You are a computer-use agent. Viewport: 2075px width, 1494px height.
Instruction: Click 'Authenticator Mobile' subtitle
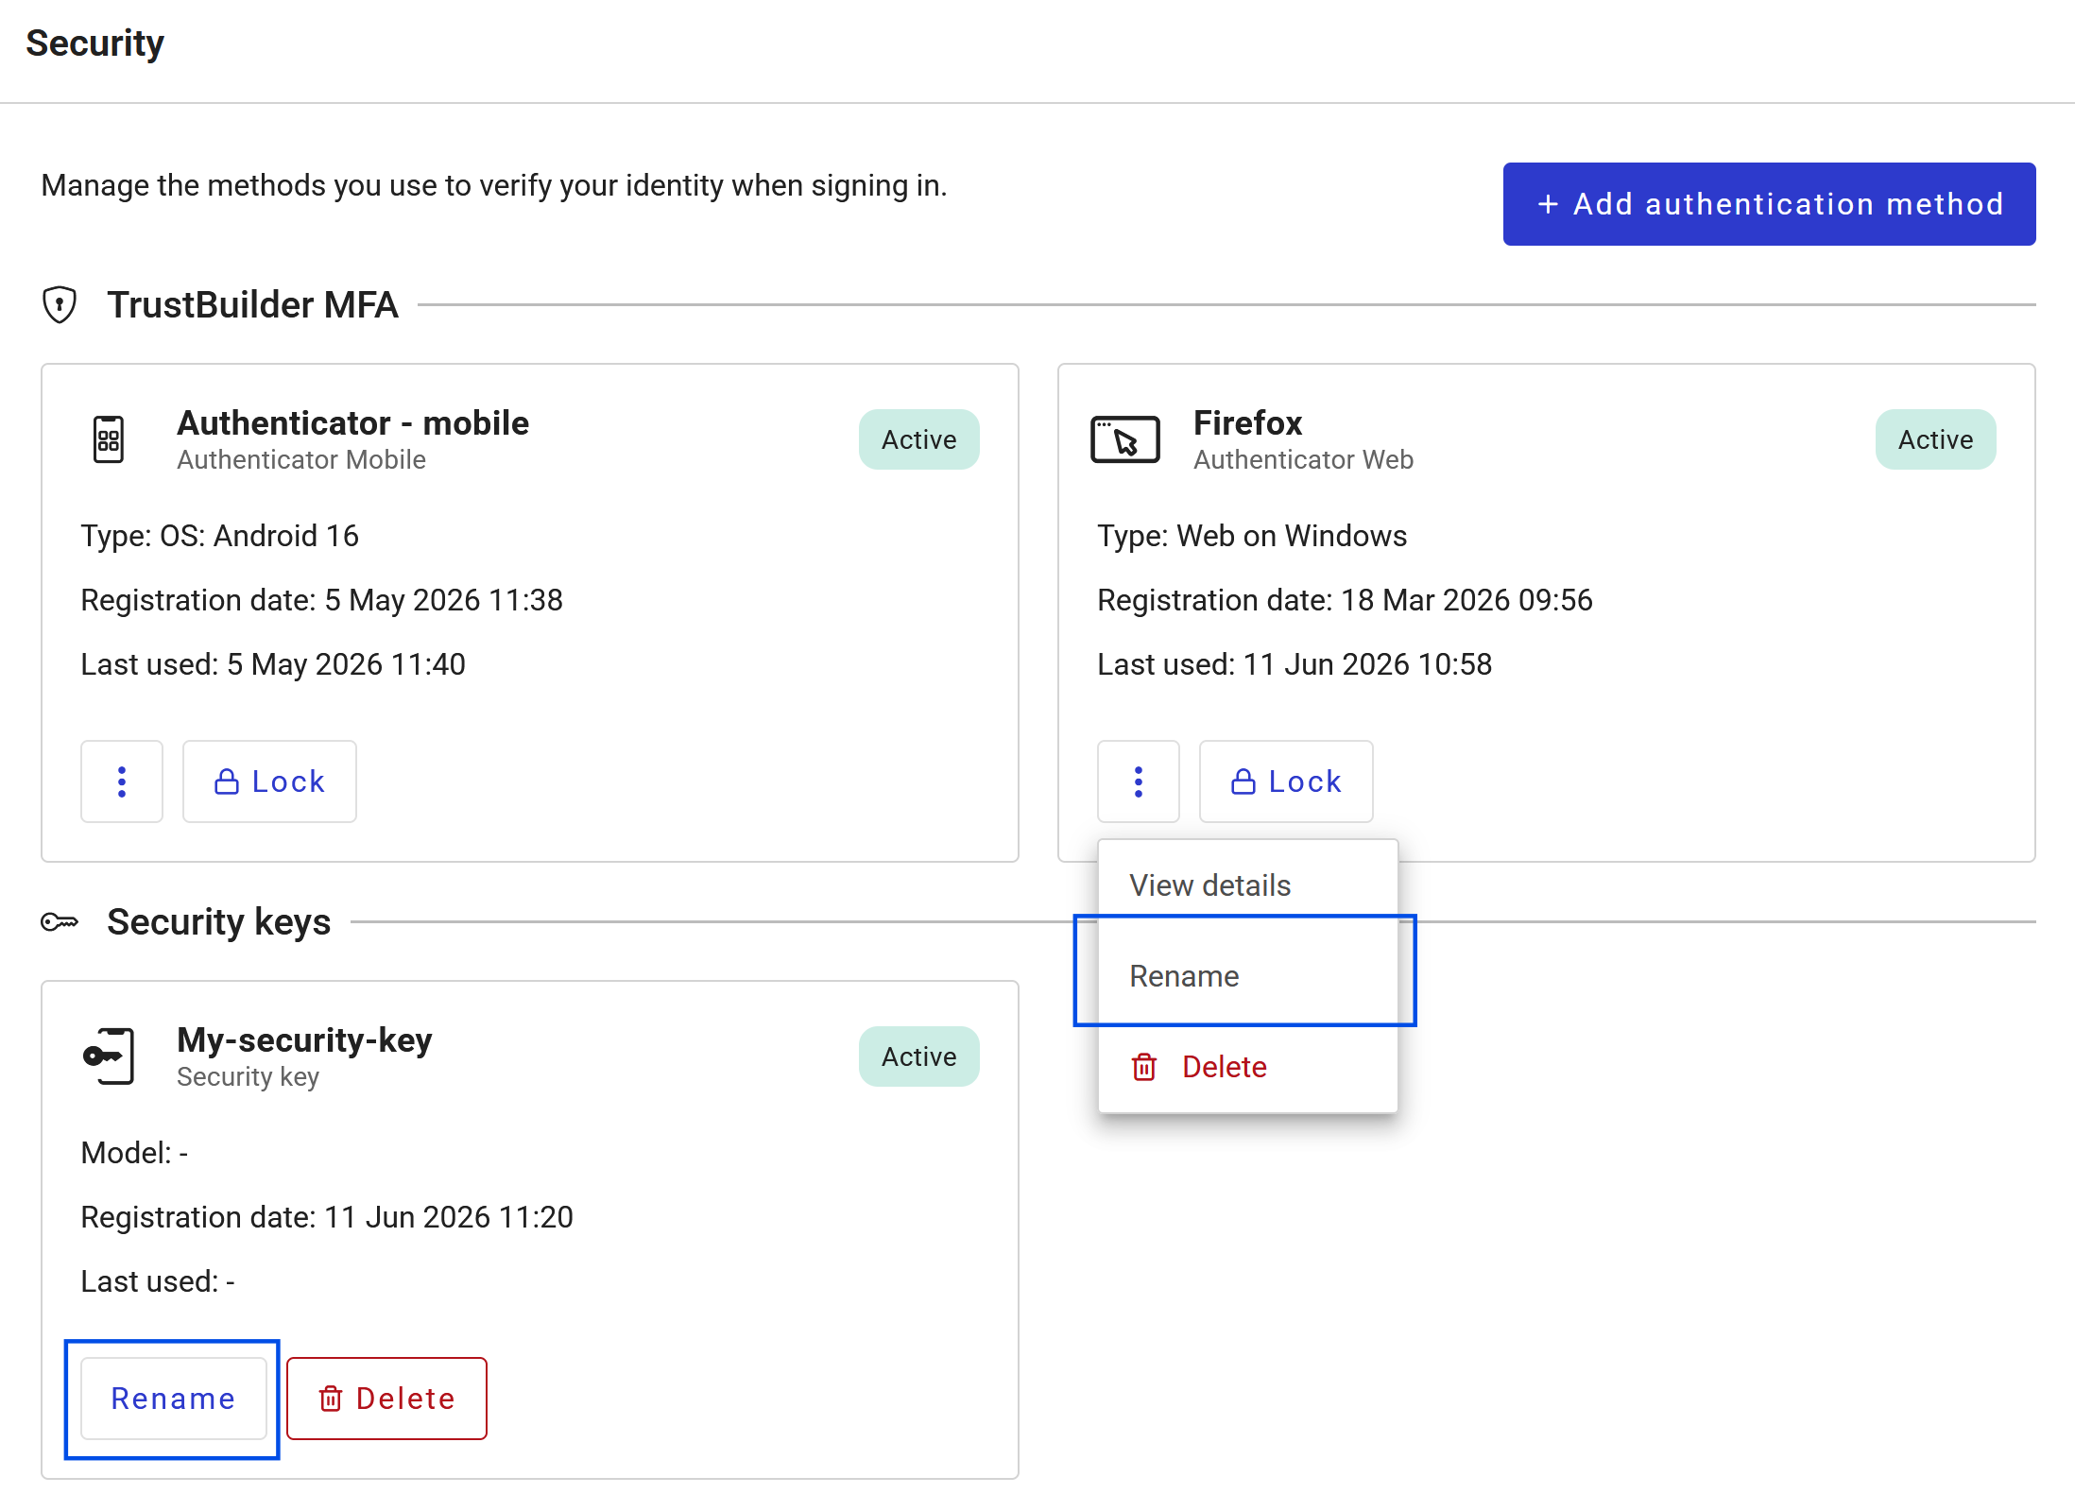coord(301,459)
